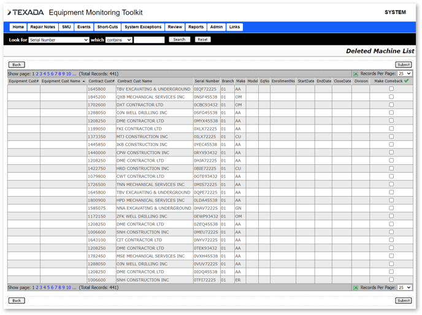The height and width of the screenshot is (315, 422).
Task: Open the Reports menu item
Action: [x=196, y=27]
